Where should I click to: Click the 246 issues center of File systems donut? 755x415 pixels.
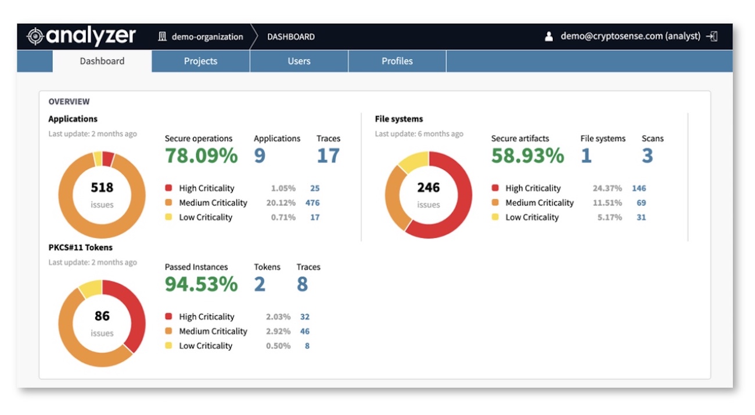pyautogui.click(x=428, y=187)
